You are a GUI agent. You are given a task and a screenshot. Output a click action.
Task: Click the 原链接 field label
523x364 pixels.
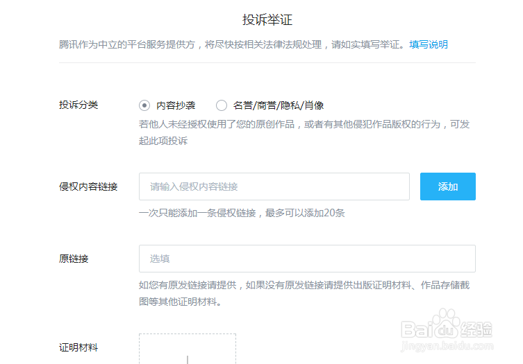(x=74, y=259)
